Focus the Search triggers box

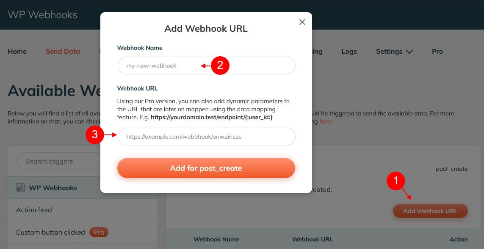(x=59, y=161)
